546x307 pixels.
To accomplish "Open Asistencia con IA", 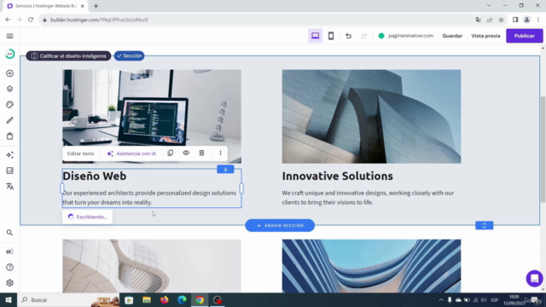I will pos(131,153).
